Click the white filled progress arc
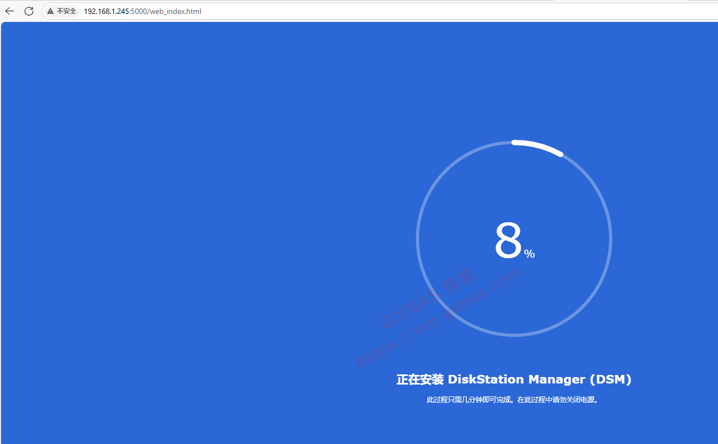 [x=538, y=146]
